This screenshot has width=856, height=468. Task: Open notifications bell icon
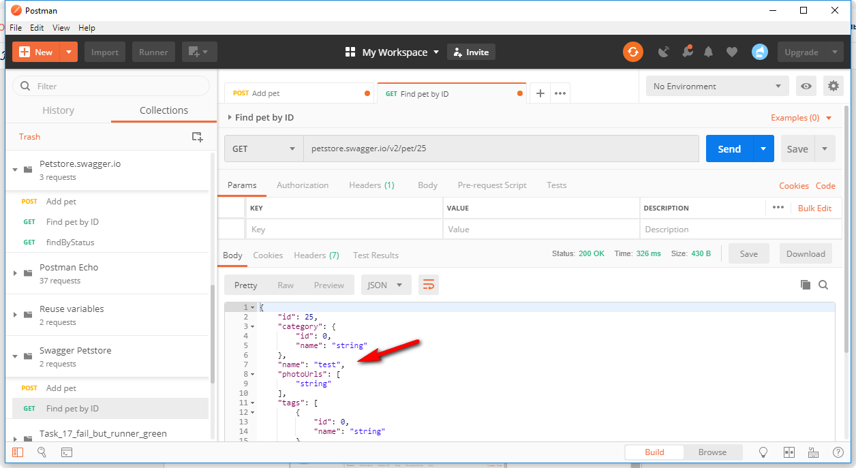point(709,52)
